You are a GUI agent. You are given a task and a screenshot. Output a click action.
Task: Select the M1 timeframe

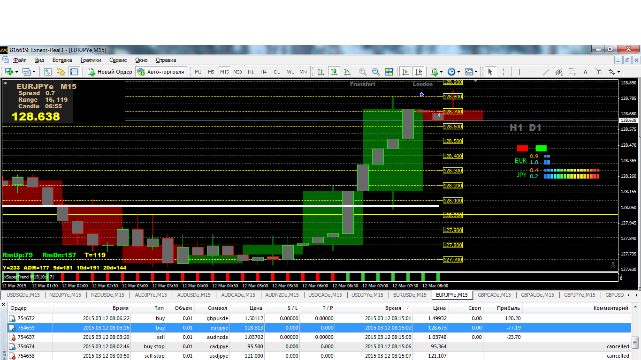coord(198,72)
